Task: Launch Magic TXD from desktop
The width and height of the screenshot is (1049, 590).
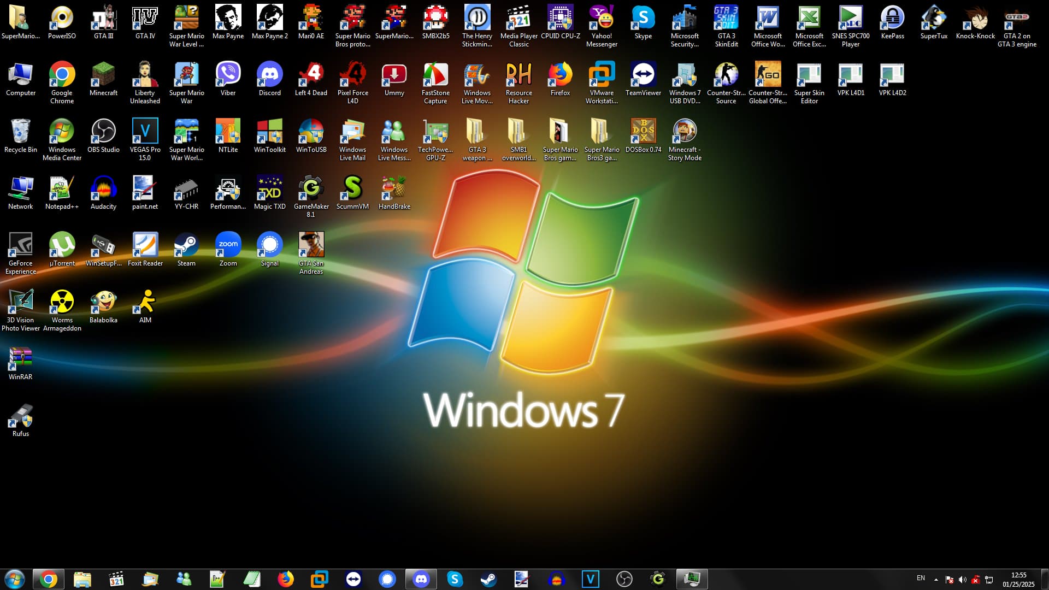Action: [x=269, y=193]
